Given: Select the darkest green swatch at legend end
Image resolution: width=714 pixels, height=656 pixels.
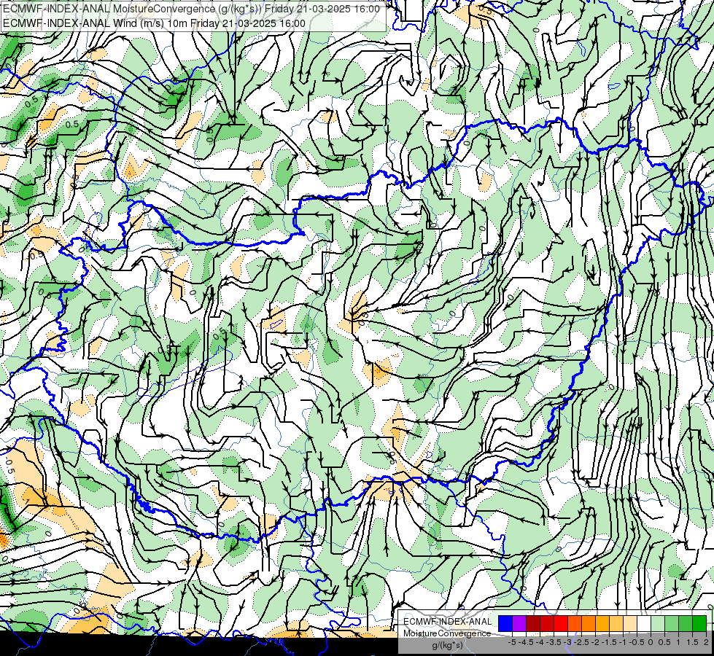Looking at the screenshot, I should [699, 623].
